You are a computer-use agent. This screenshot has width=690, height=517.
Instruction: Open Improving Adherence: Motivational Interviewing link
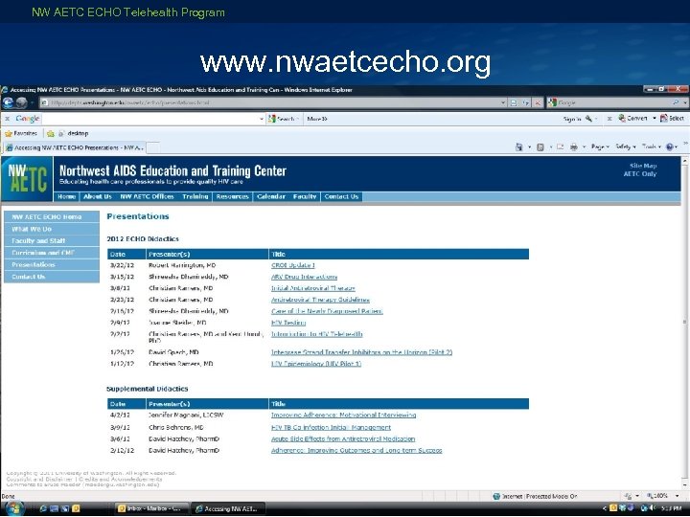[x=344, y=415]
